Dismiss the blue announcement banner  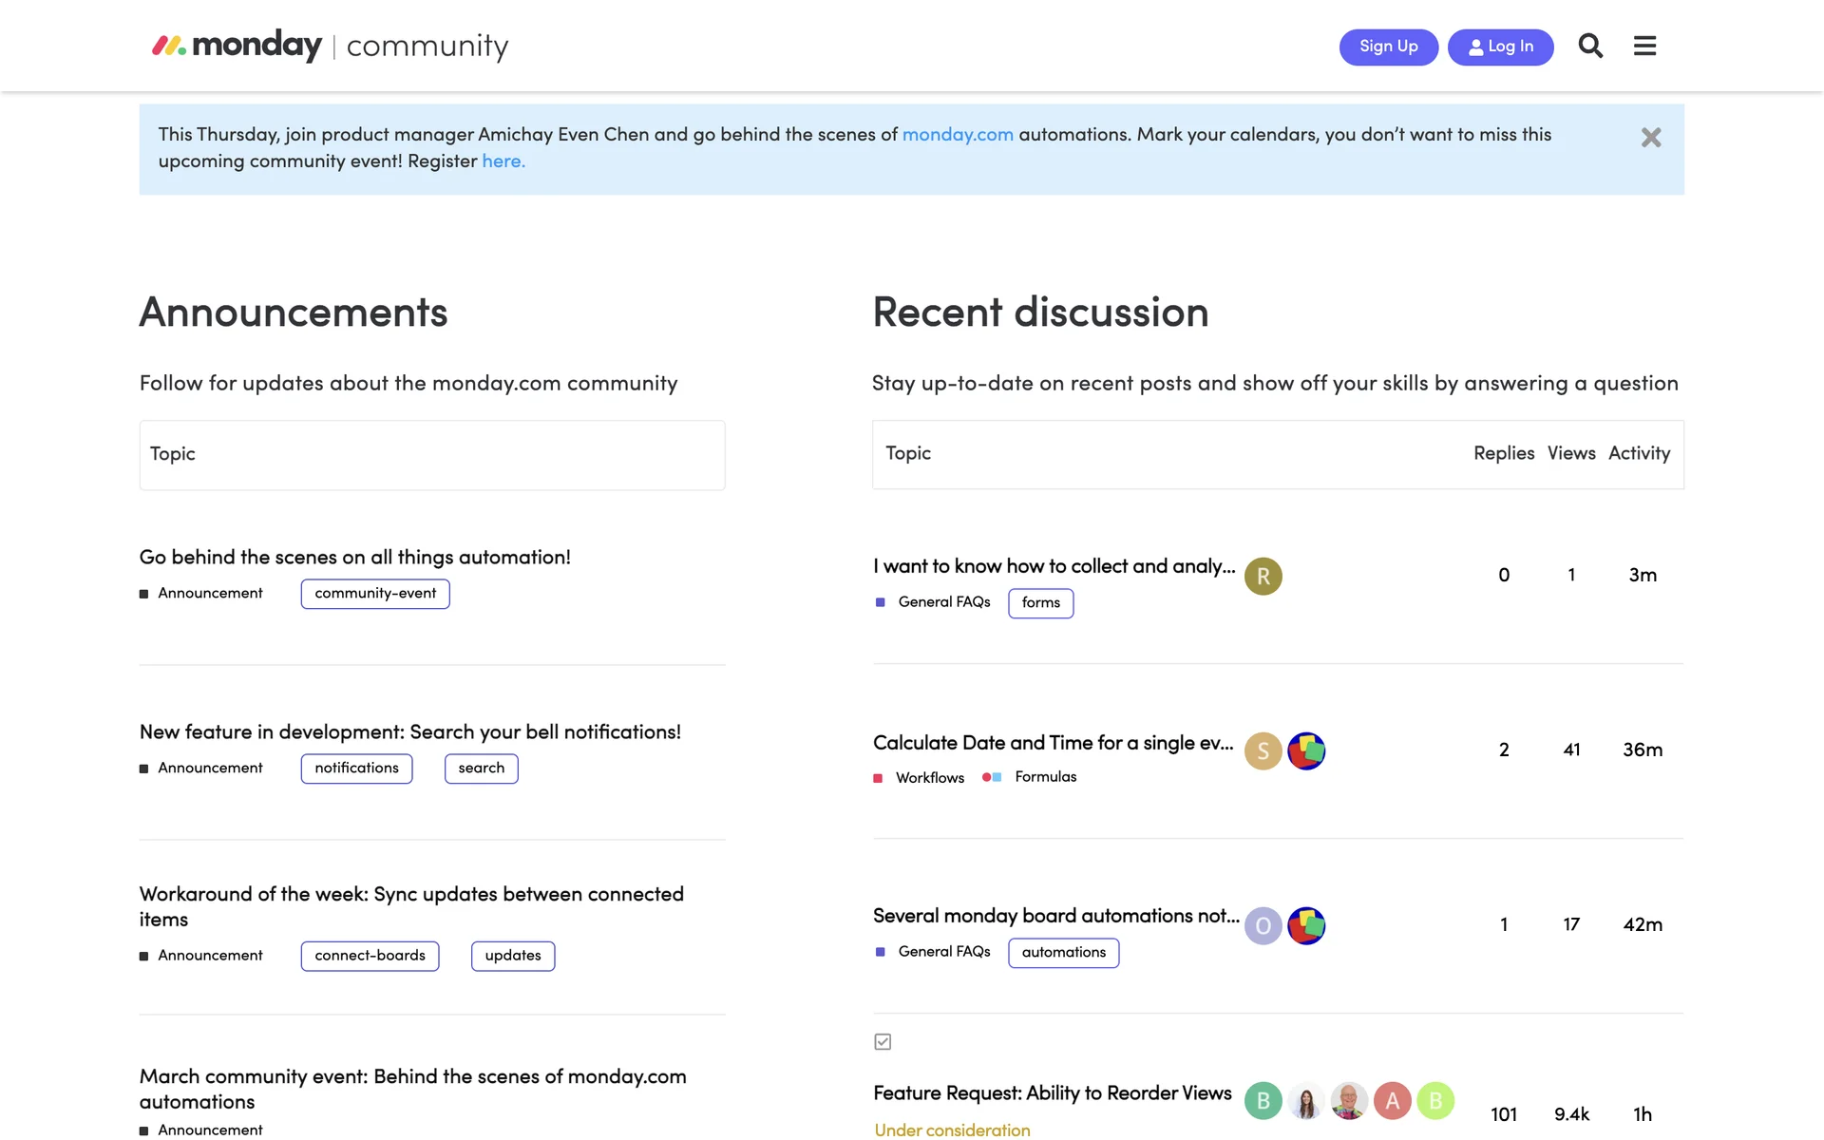tap(1650, 138)
